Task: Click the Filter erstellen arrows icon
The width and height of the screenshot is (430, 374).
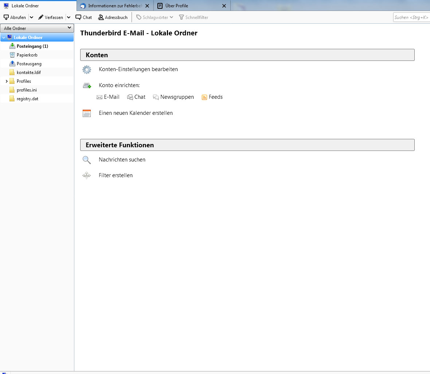Action: (x=87, y=175)
